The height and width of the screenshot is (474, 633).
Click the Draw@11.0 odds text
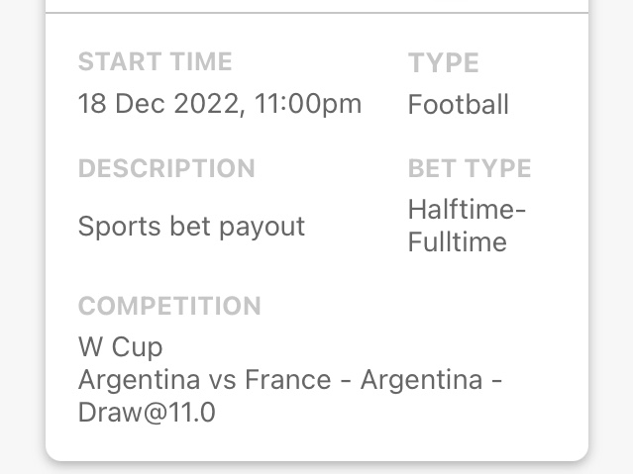147,413
